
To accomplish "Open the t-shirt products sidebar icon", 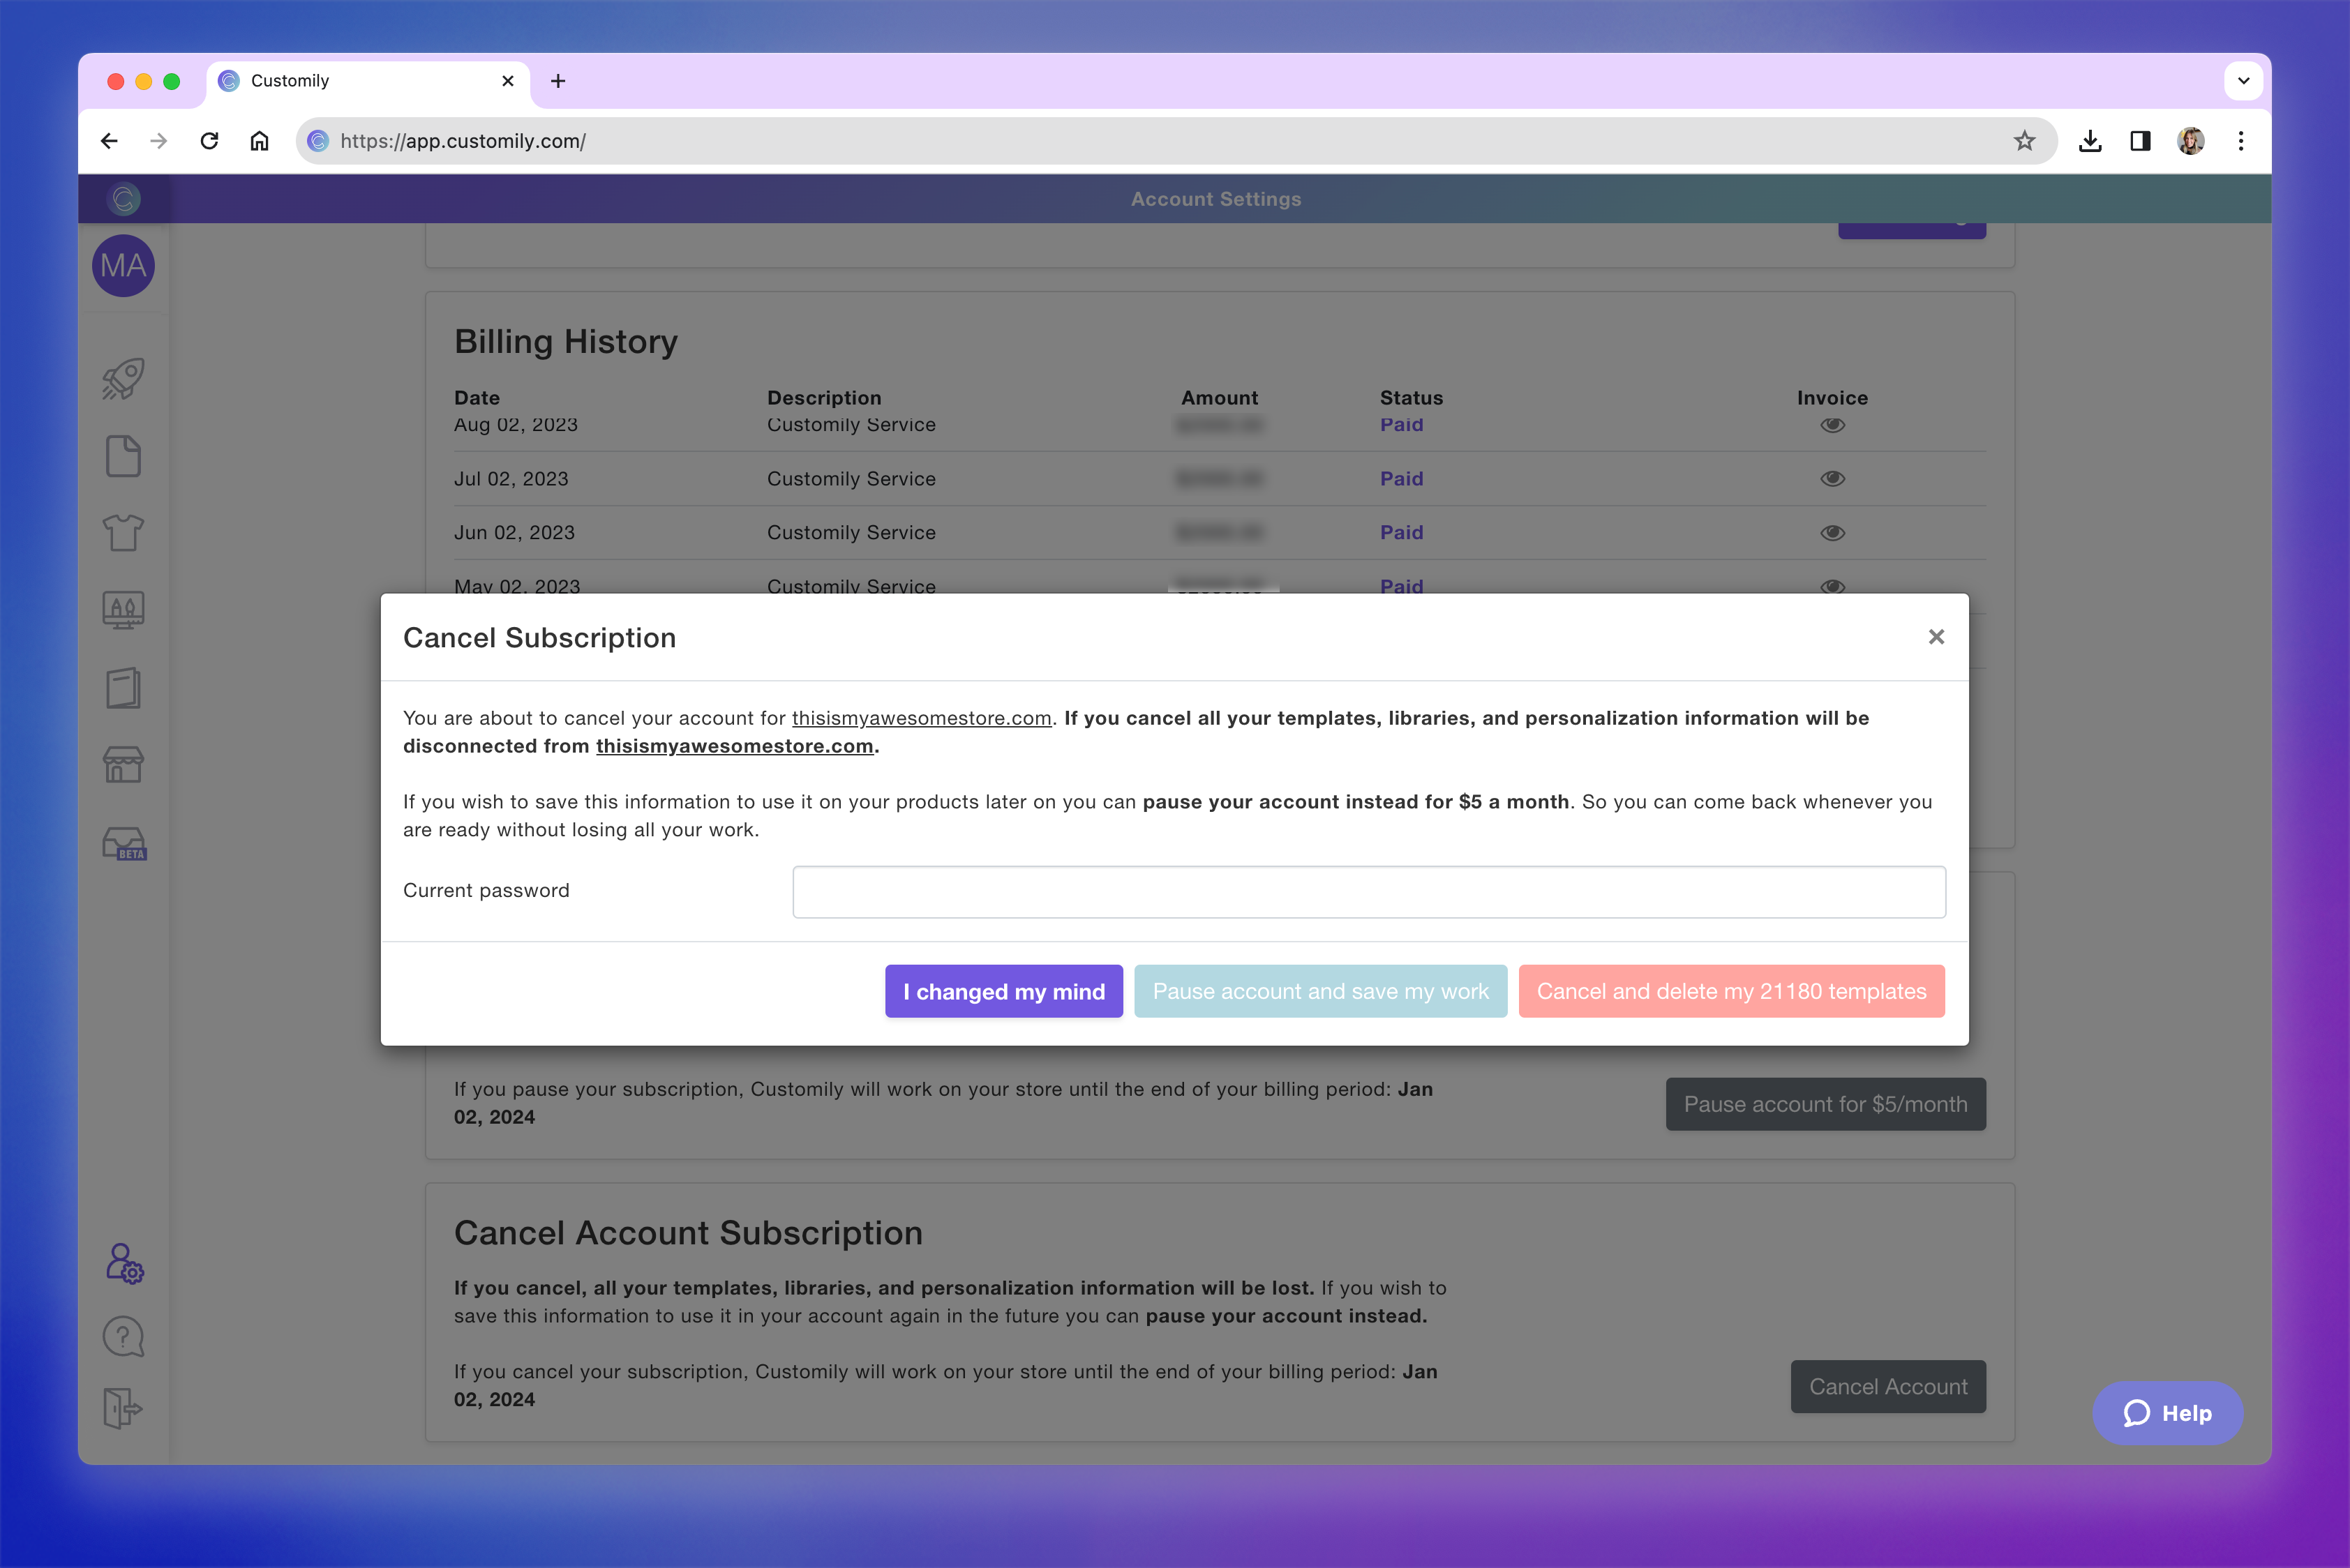I will point(123,532).
